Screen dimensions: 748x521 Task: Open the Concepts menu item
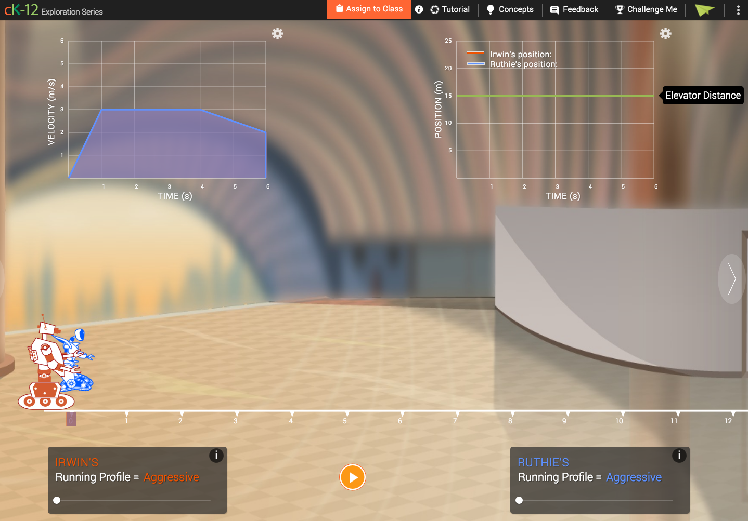pos(510,9)
